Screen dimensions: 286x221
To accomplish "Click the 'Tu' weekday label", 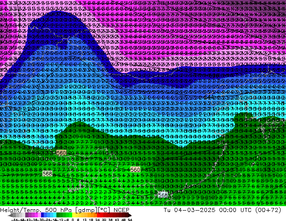I will coord(167,210).
